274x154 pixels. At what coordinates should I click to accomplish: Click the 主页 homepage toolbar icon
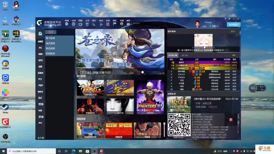pos(87,24)
